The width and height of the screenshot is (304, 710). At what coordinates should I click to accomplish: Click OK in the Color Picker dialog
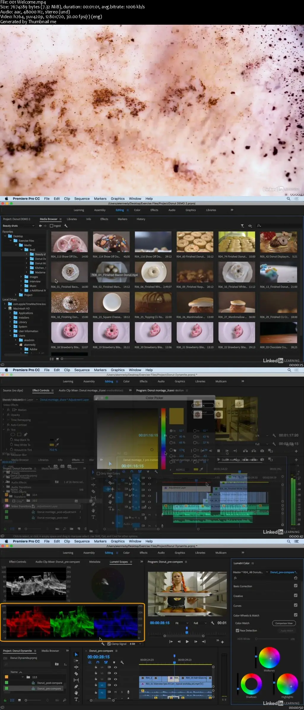pyautogui.click(x=203, y=405)
